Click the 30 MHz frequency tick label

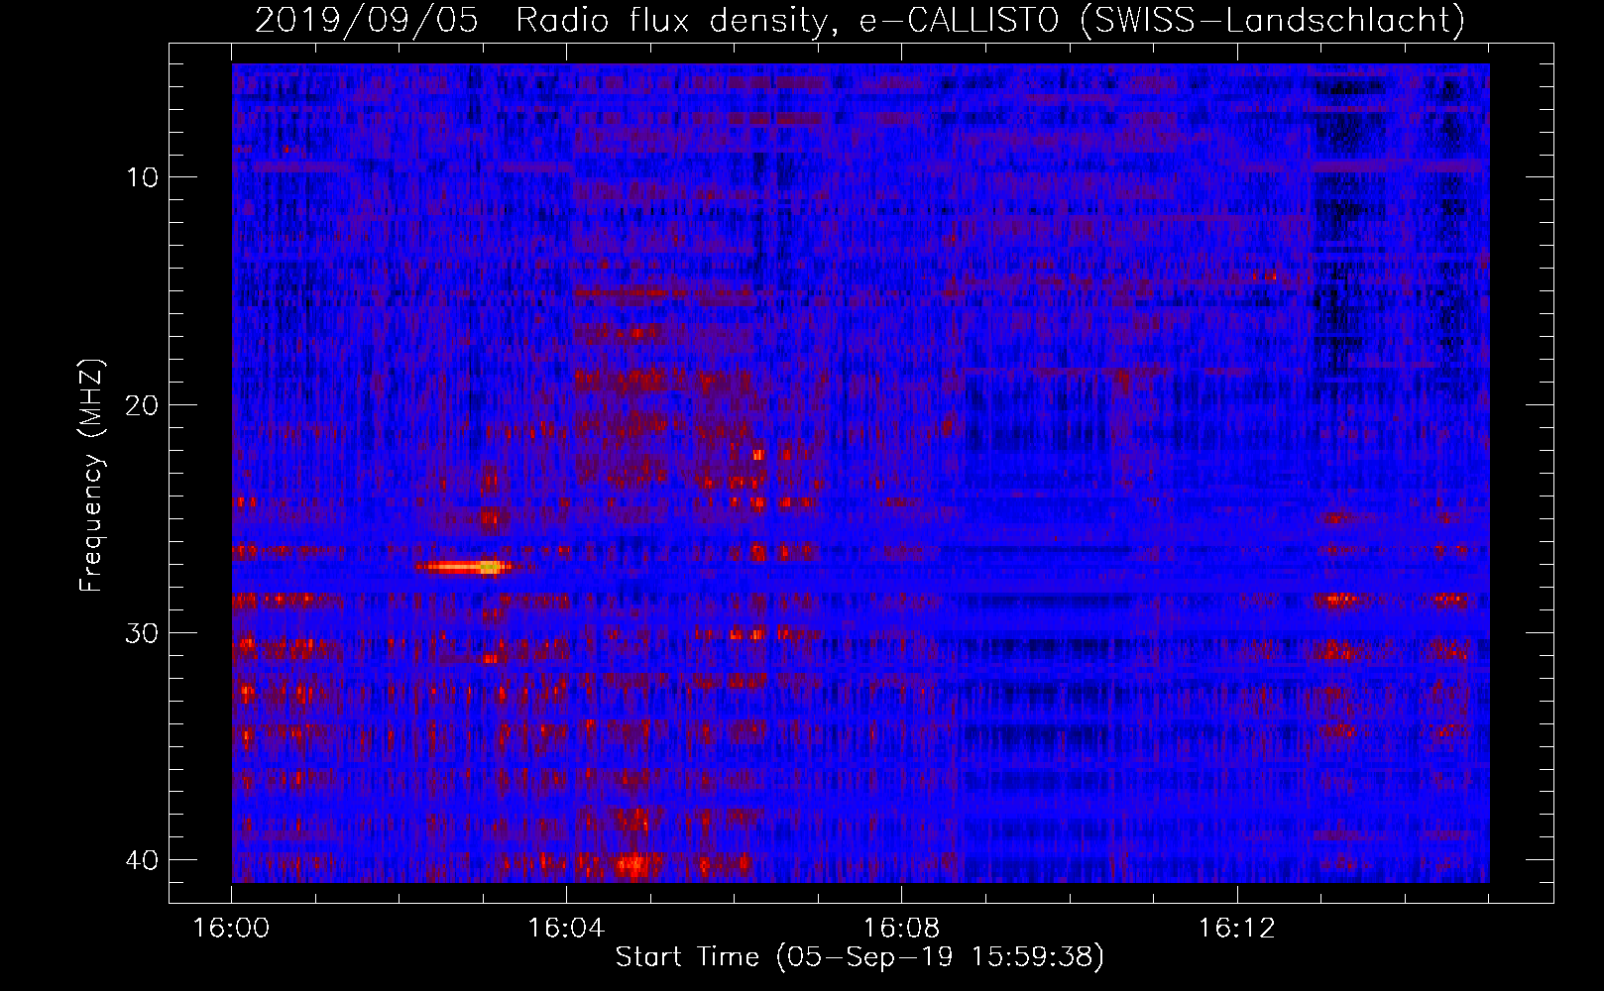(x=142, y=632)
